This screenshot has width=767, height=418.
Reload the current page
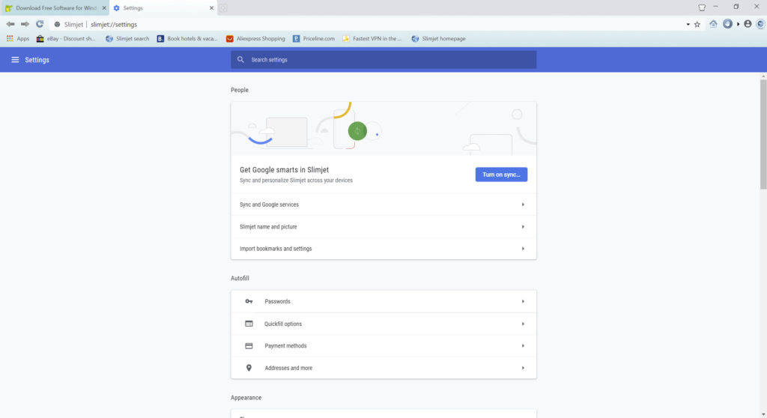[40, 24]
